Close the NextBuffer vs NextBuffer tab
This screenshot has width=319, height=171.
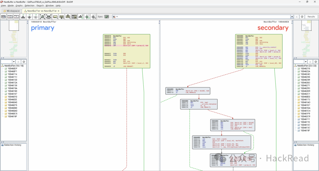tap(59, 11)
